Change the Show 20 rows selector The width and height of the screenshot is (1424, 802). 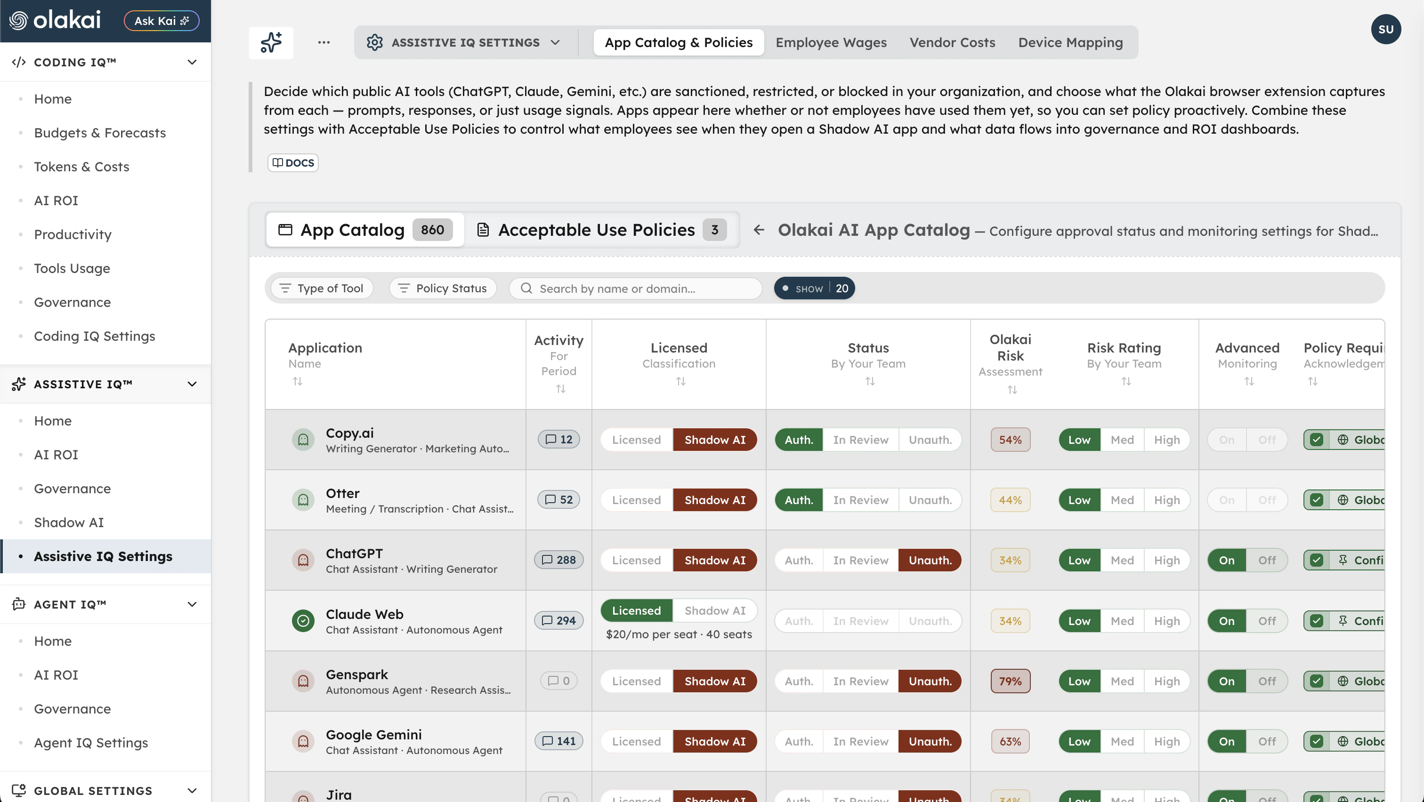[814, 289]
